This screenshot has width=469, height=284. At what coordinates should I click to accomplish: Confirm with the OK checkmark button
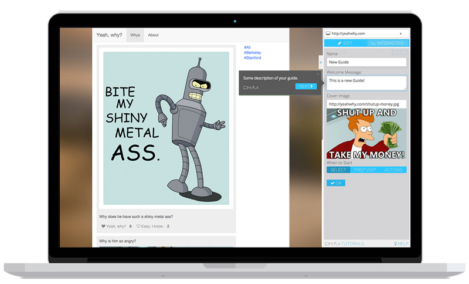(x=336, y=183)
